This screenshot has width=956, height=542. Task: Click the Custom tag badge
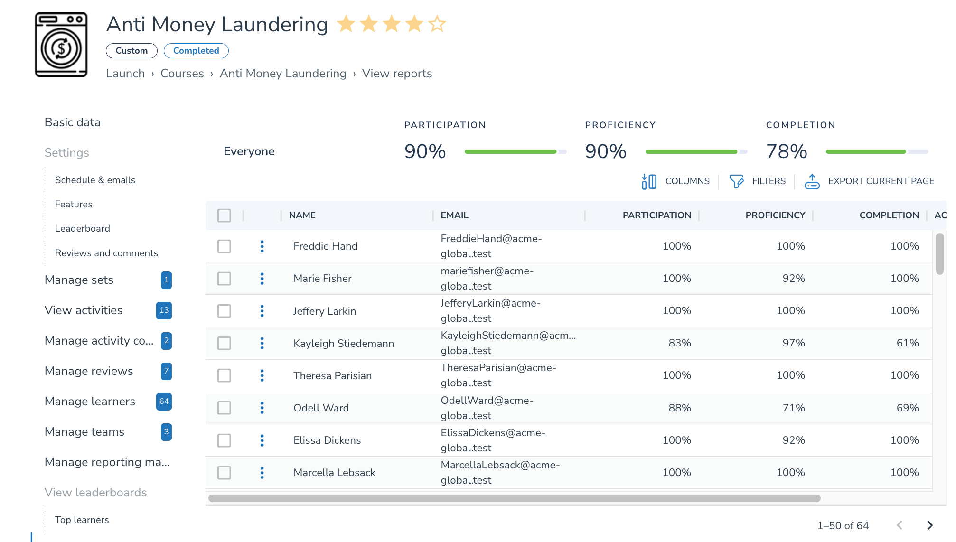[x=131, y=51]
